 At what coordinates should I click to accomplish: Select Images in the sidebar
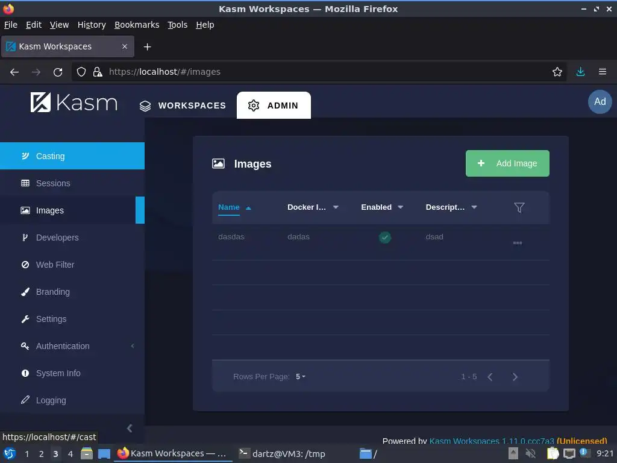coord(72,210)
